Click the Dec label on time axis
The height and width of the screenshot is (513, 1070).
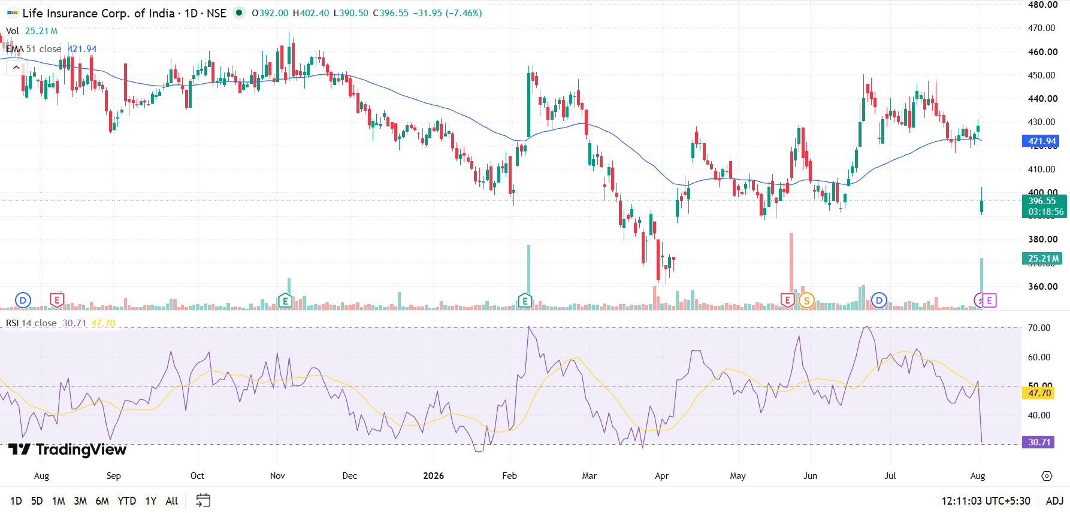350,475
